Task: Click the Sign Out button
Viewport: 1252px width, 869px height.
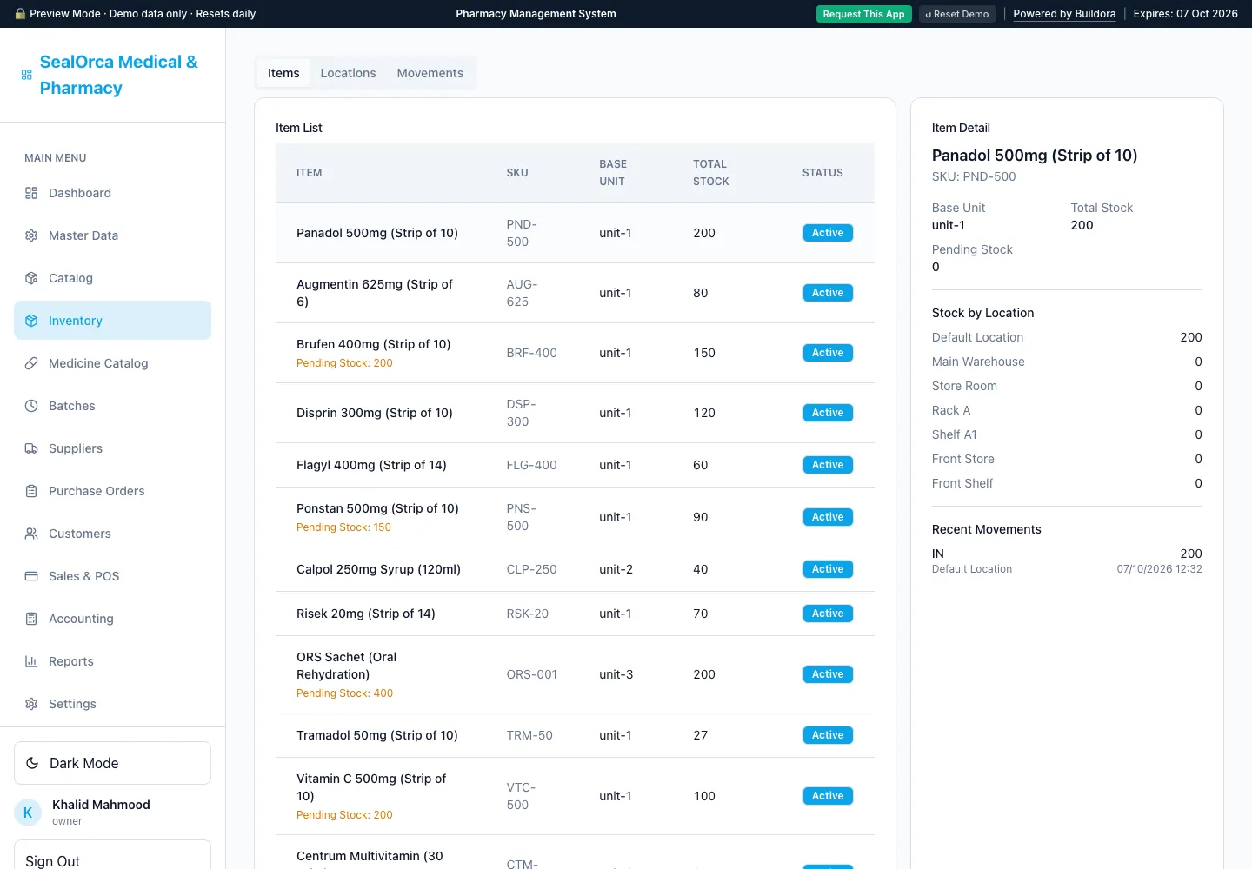Action: (112, 860)
